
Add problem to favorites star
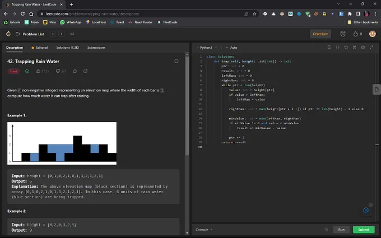[75, 71]
